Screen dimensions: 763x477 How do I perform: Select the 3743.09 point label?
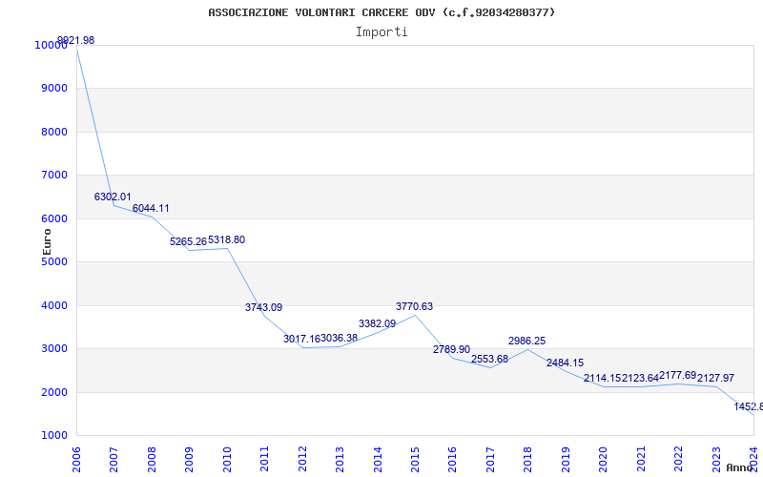264,307
